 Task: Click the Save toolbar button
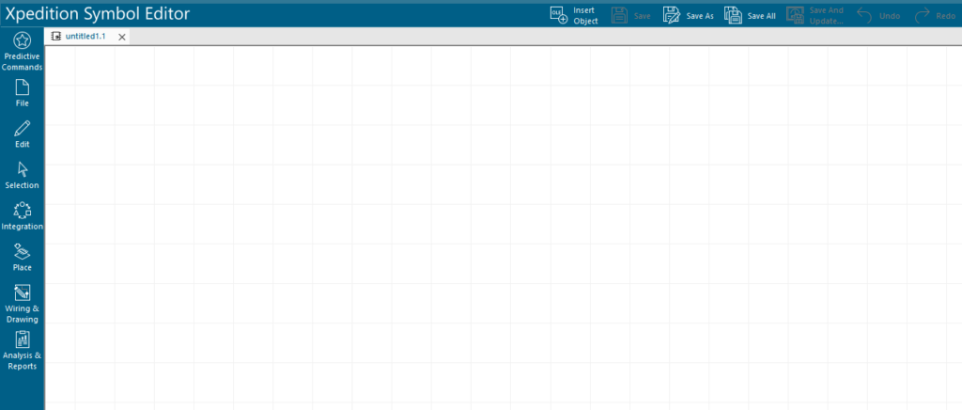[630, 15]
